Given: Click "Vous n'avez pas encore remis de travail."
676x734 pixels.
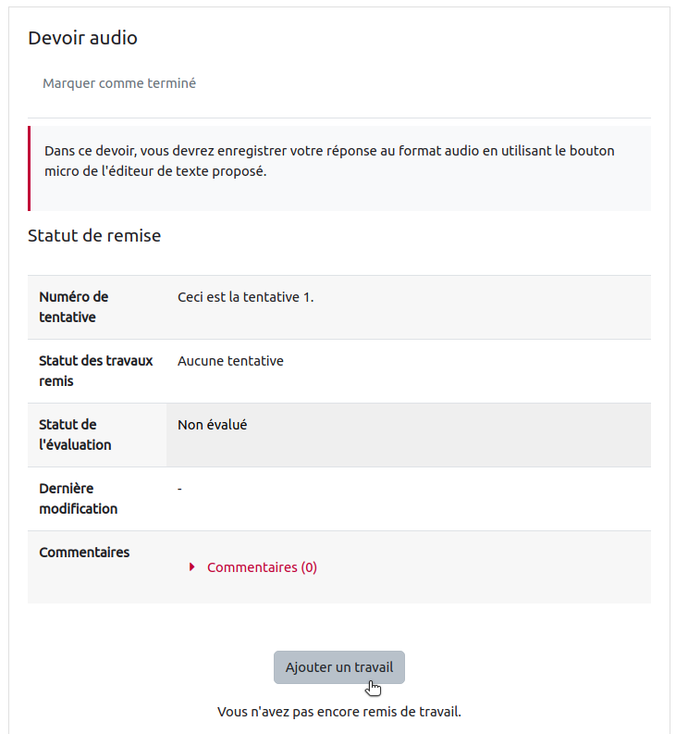Looking at the screenshot, I should coord(338,712).
